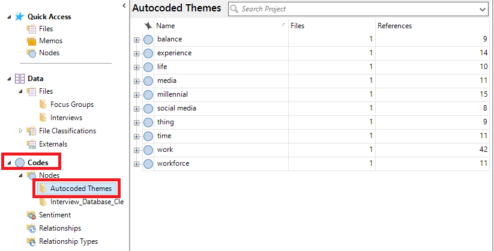Click the 14 references cell for experience

pos(432,53)
